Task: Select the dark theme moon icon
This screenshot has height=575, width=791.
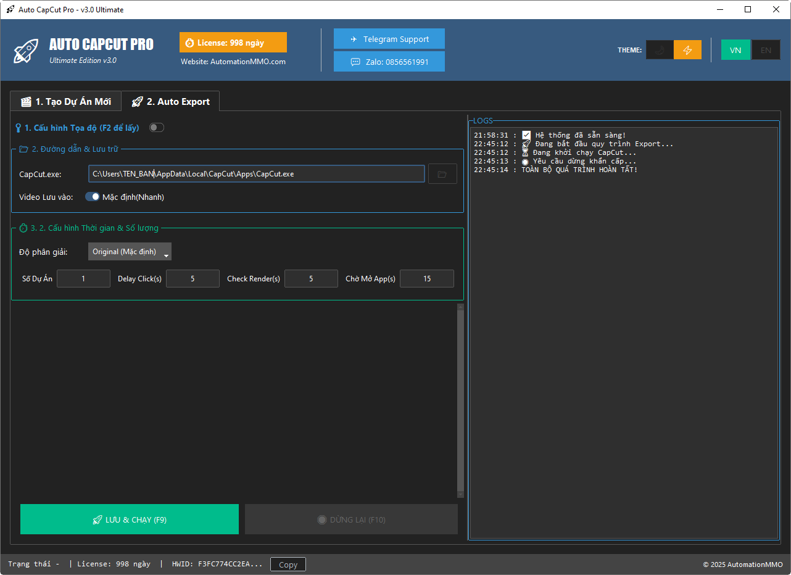Action: point(660,50)
